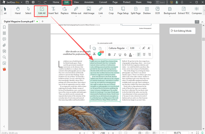The height and width of the screenshot is (134, 205).
Task: Align text right
Action: tap(149, 54)
